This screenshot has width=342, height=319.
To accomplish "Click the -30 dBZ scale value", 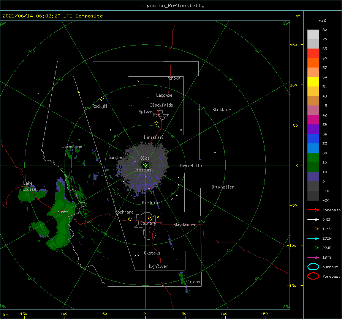I will 326,201.
